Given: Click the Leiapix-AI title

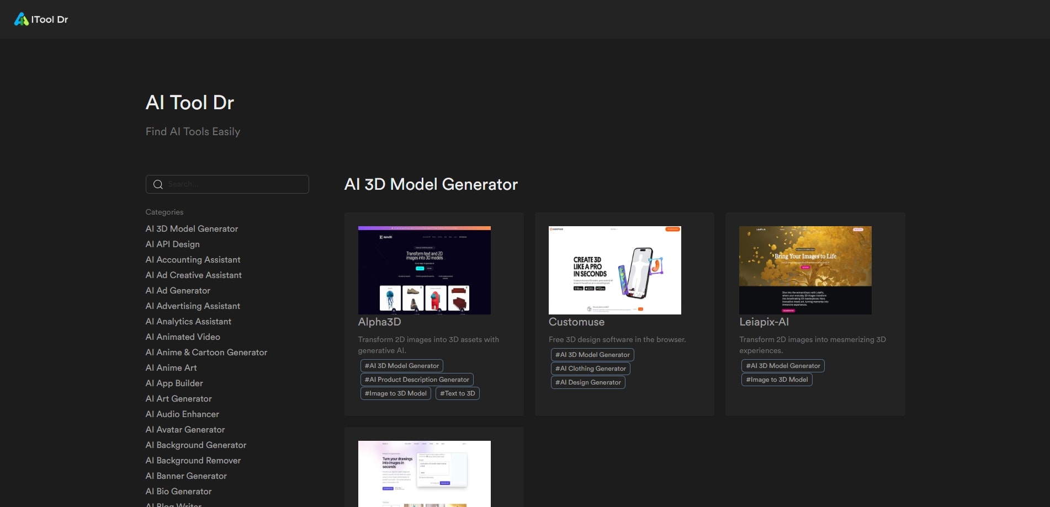Looking at the screenshot, I should [x=763, y=322].
